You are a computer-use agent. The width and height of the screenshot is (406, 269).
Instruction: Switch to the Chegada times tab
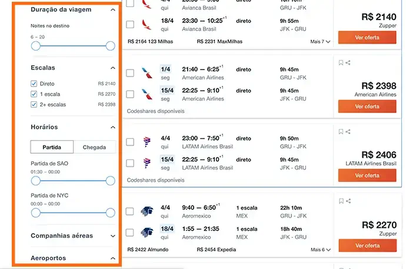pyautogui.click(x=94, y=147)
